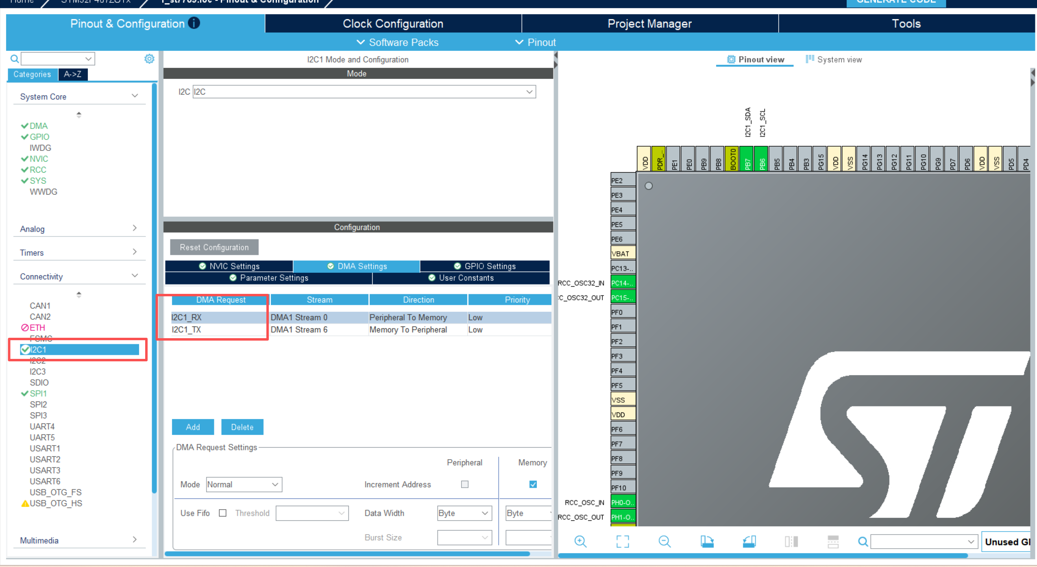The width and height of the screenshot is (1037, 567).
Task: Enable the Use Fifo checkbox
Action: (x=222, y=513)
